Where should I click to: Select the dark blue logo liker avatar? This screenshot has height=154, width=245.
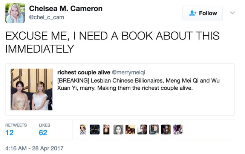tap(95, 130)
